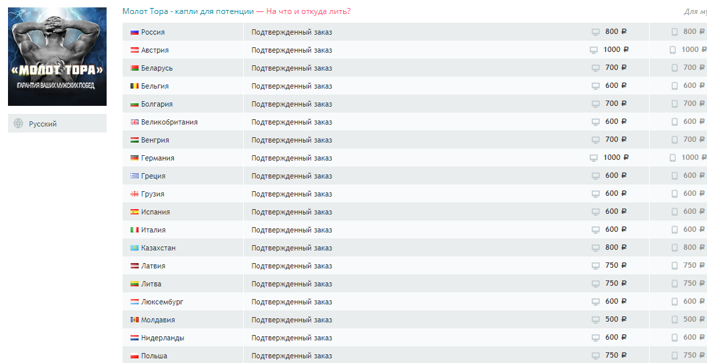The image size is (707, 363).
Task: Click the Молот Тора product image
Action: click(57, 57)
